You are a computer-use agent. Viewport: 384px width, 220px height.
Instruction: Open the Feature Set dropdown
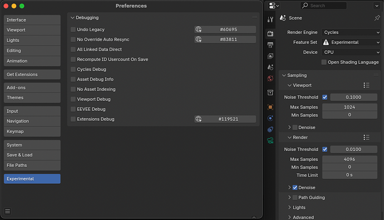tap(351, 42)
